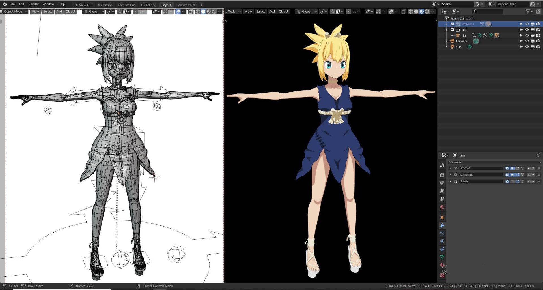Open the Tool properties tab
Viewport: 543px width, 290px height.
442,165
